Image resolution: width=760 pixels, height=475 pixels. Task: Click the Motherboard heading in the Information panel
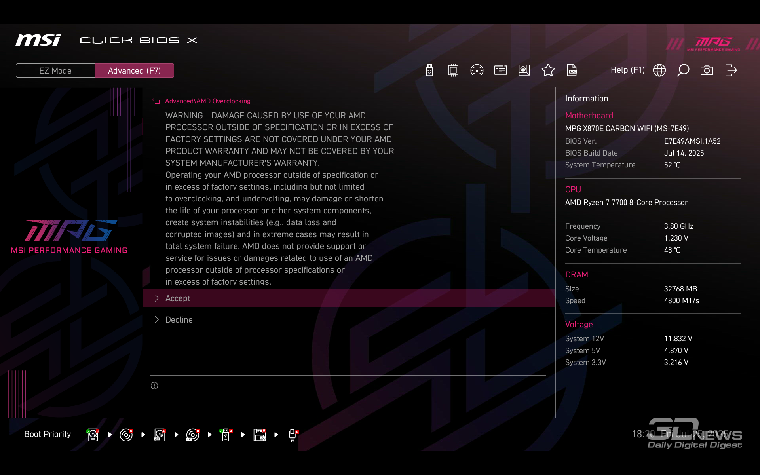point(589,116)
